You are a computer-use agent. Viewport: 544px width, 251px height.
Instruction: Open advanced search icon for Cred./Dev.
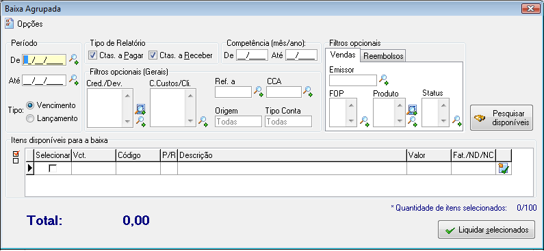tap(140, 109)
